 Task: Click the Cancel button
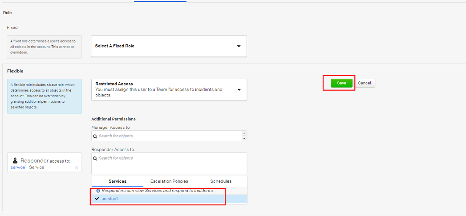(364, 83)
